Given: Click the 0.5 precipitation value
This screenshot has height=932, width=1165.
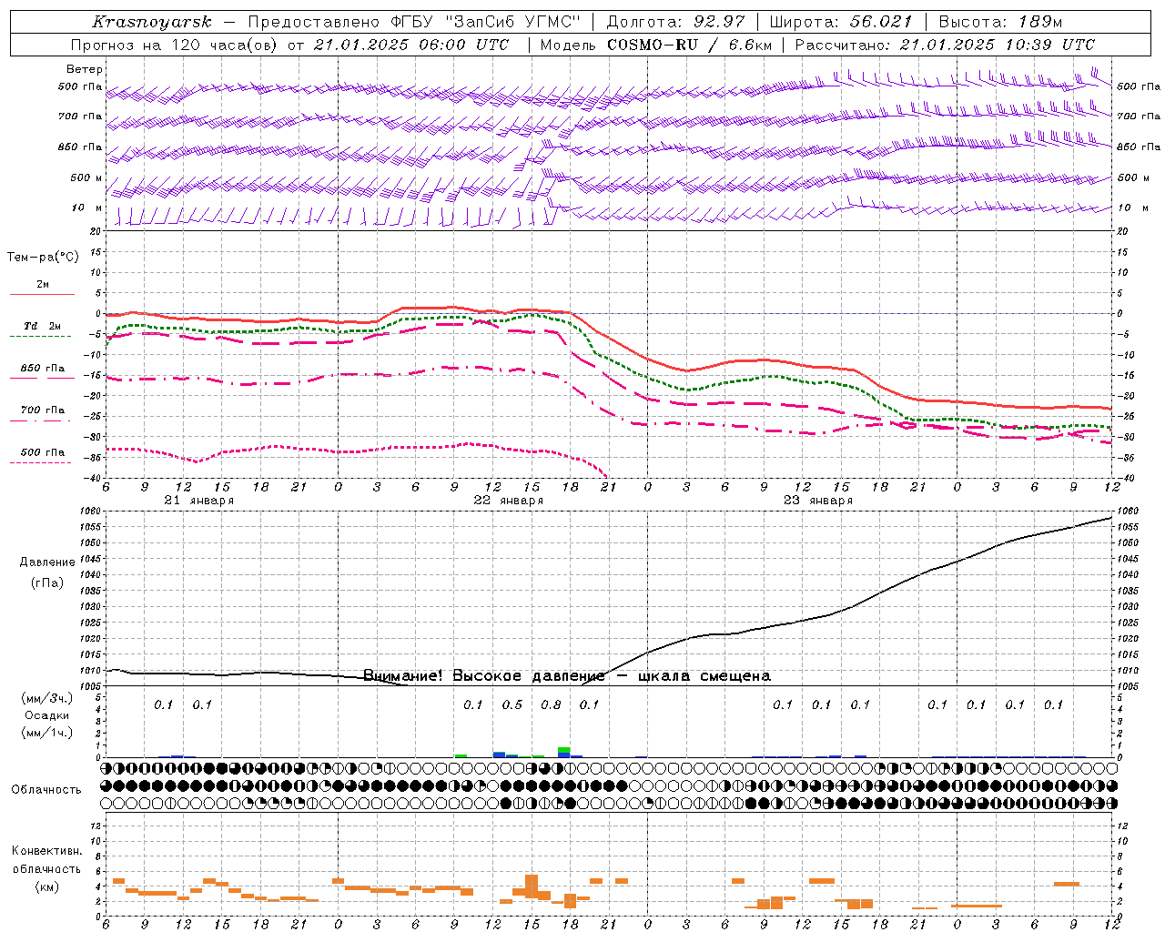Looking at the screenshot, I should click(x=512, y=704).
